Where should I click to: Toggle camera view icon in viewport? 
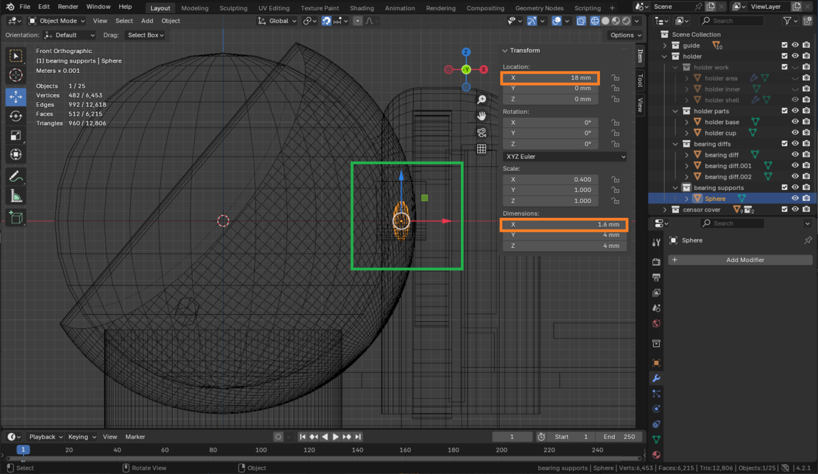point(481,132)
